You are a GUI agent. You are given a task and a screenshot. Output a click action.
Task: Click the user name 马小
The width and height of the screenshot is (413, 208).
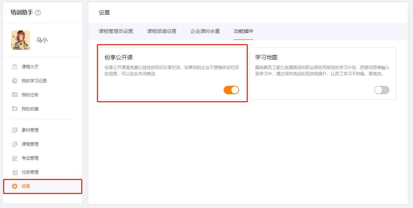(x=42, y=40)
